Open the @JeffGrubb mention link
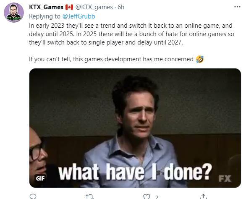Screen dimensions: 246x199 79,16
